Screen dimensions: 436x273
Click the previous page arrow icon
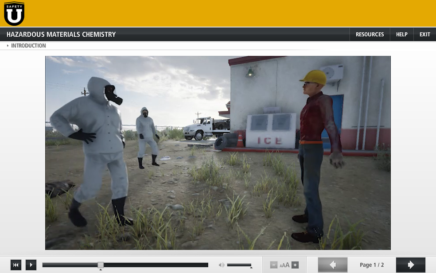click(333, 265)
